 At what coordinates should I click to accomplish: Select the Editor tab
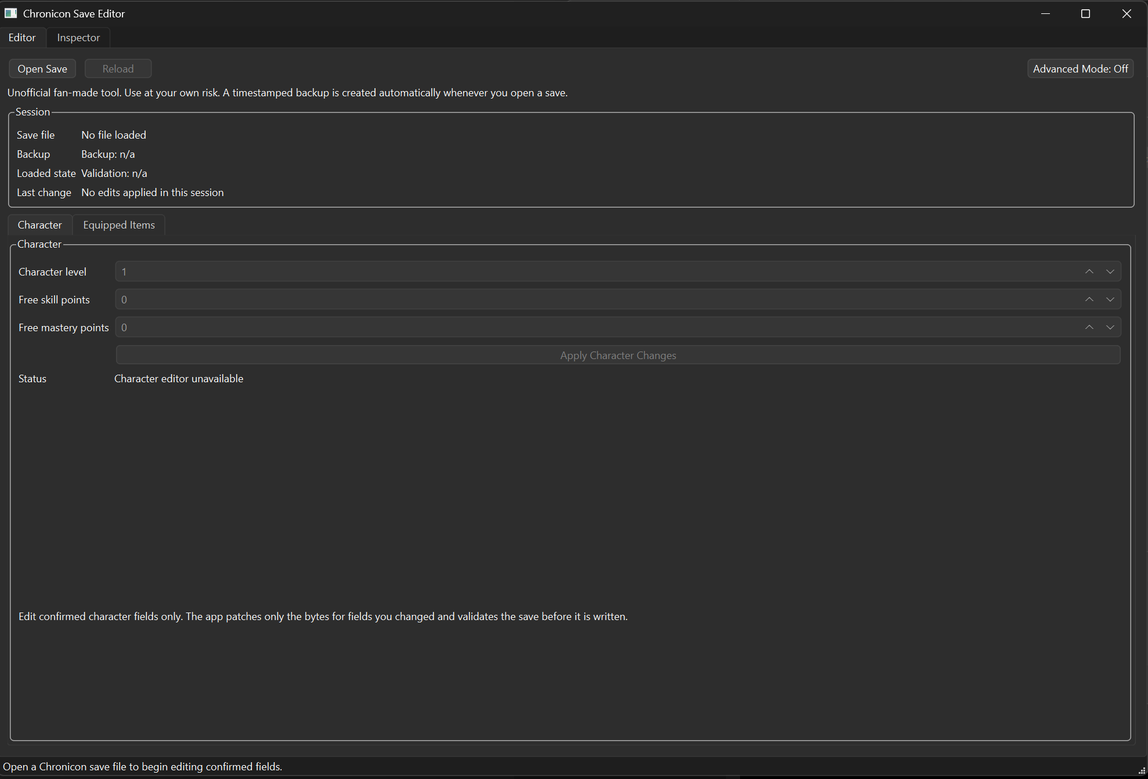point(22,38)
